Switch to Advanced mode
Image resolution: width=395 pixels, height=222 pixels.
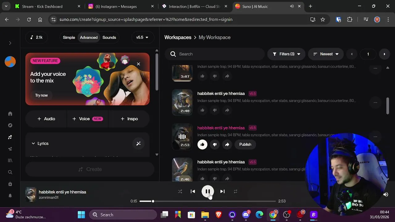click(x=89, y=37)
